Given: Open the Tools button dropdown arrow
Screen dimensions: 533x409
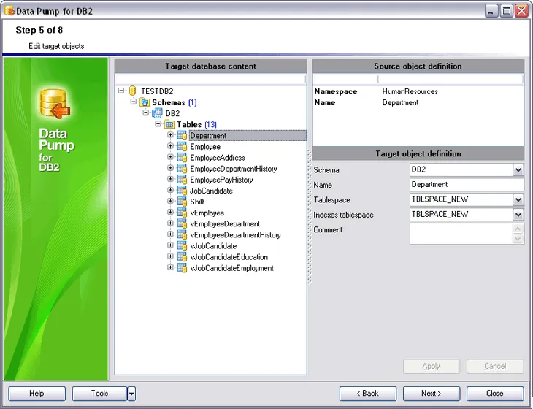Looking at the screenshot, I should tap(131, 394).
